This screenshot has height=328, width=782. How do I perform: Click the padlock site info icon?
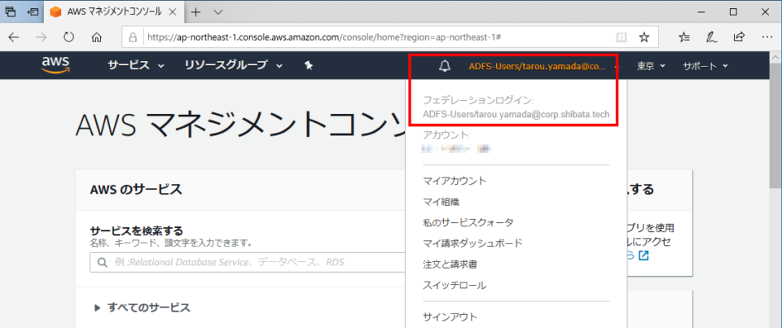point(133,37)
